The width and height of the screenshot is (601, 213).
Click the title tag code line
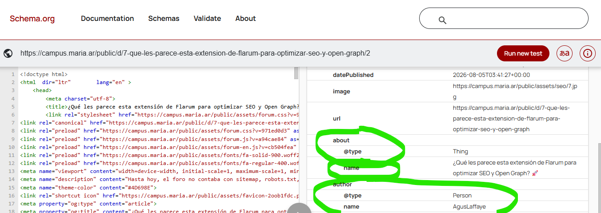(172, 107)
